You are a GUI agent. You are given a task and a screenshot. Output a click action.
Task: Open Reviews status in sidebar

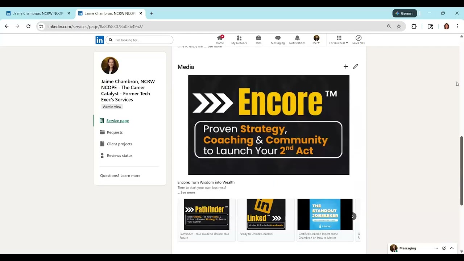click(x=119, y=156)
